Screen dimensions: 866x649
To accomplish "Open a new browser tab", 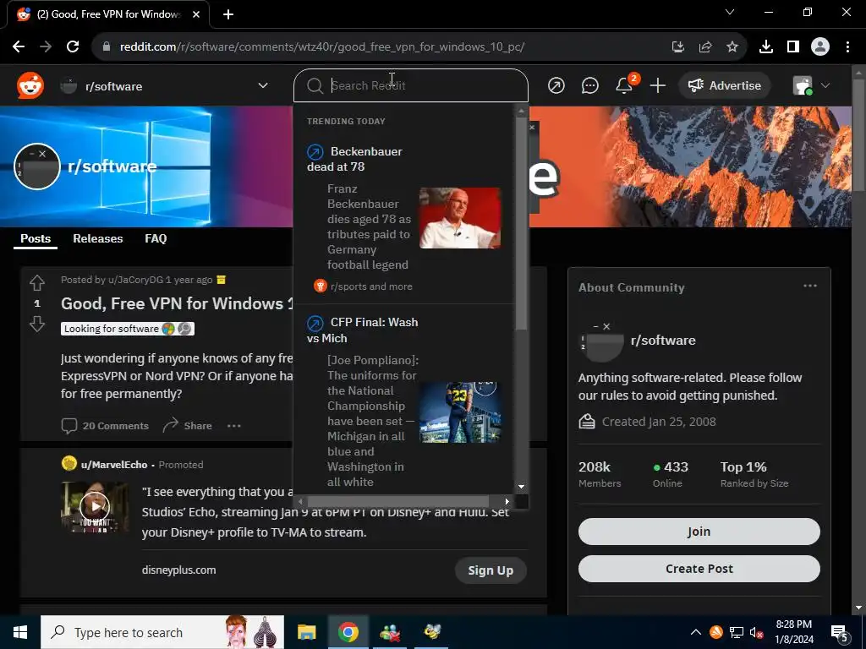I will (228, 14).
